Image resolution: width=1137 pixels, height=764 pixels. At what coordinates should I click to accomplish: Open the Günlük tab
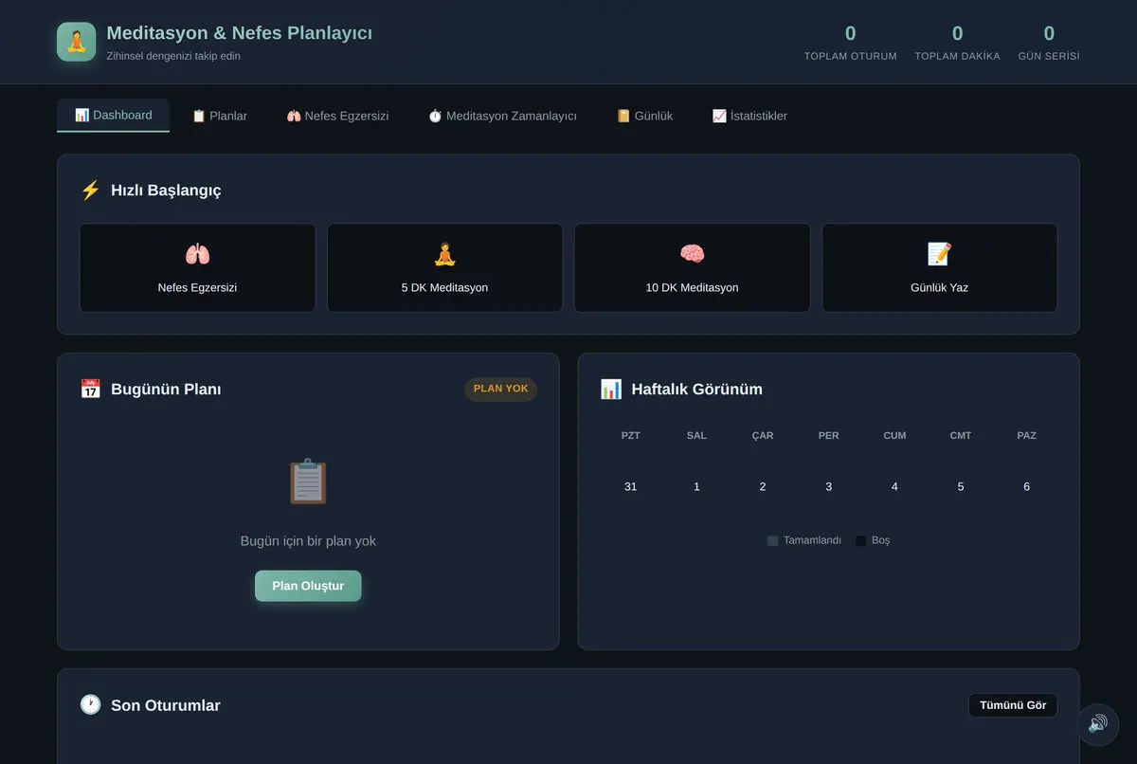pos(644,116)
